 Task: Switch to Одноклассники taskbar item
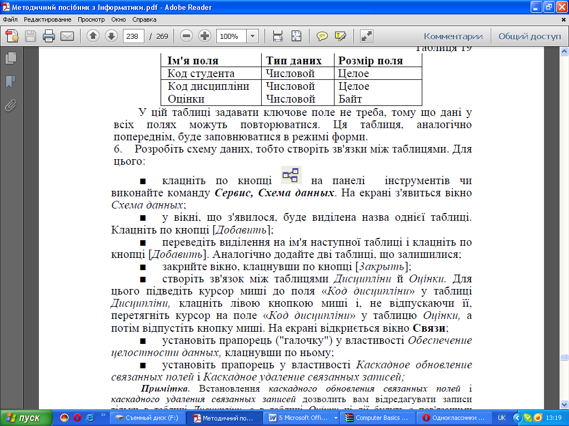(455, 418)
